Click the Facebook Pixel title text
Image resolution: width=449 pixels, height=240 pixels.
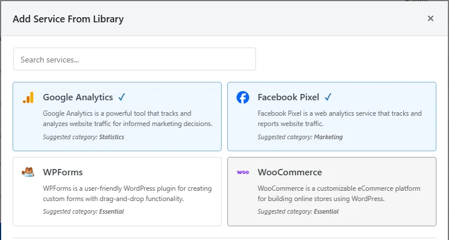point(289,97)
